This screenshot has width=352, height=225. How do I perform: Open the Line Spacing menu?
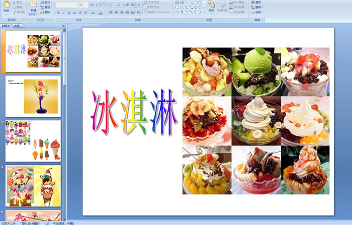(139, 5)
